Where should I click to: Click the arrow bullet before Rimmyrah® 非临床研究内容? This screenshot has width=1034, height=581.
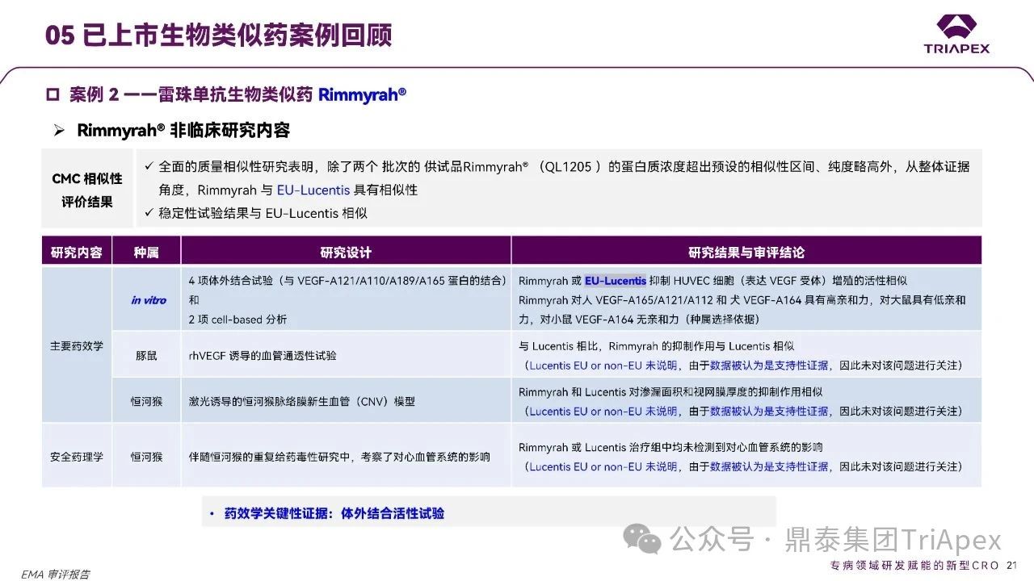click(x=59, y=131)
